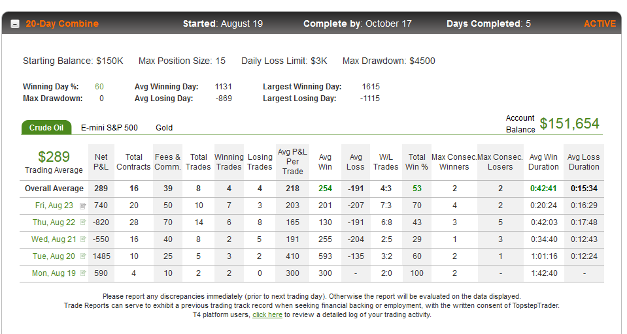Switch to the Gold tab
The image size is (627, 334).
tap(164, 128)
